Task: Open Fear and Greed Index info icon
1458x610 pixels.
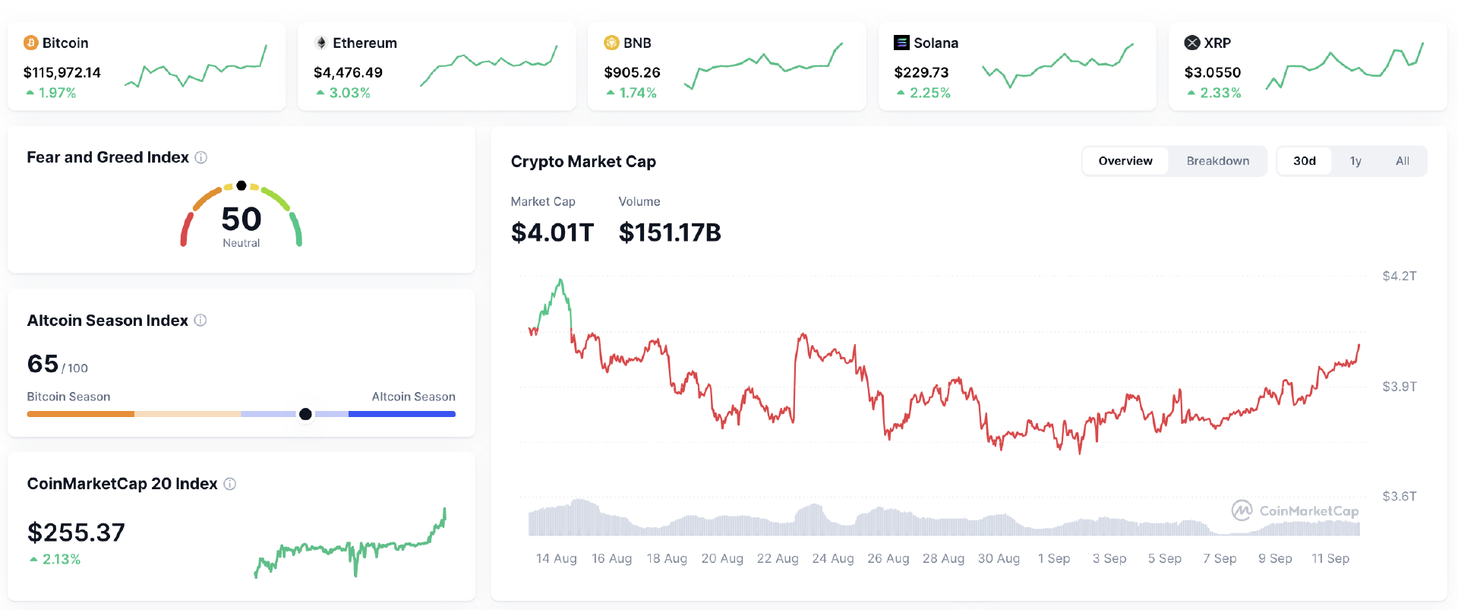Action: pyautogui.click(x=201, y=157)
